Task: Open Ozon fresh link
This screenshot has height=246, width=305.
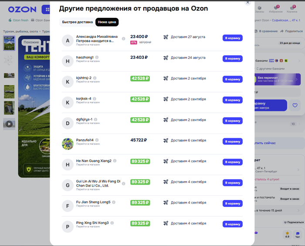Action: (18, 20)
